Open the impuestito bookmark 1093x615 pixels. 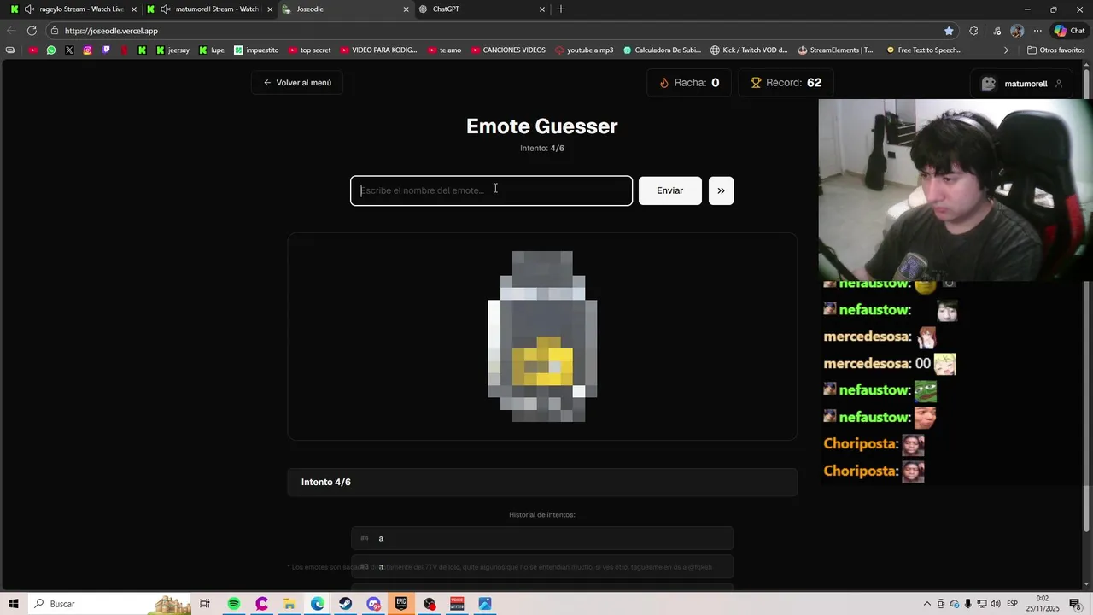(x=256, y=50)
